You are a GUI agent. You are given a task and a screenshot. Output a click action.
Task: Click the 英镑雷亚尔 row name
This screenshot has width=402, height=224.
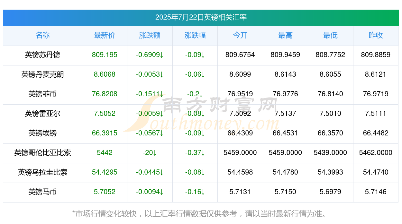42,114
